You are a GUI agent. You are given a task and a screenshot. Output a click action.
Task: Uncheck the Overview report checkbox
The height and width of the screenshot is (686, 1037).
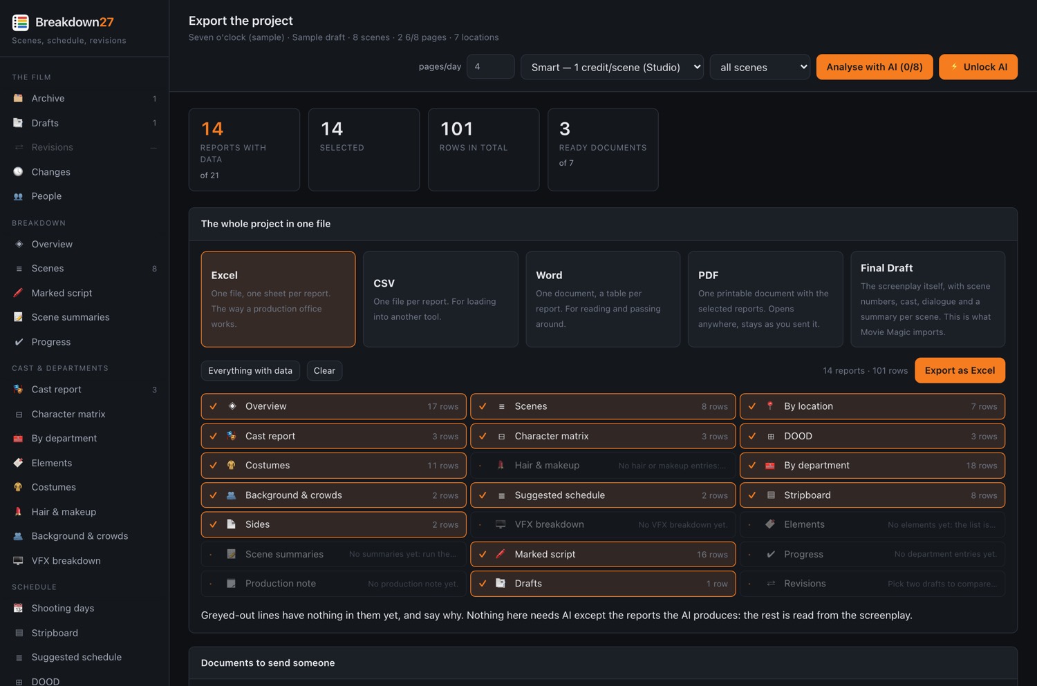214,406
